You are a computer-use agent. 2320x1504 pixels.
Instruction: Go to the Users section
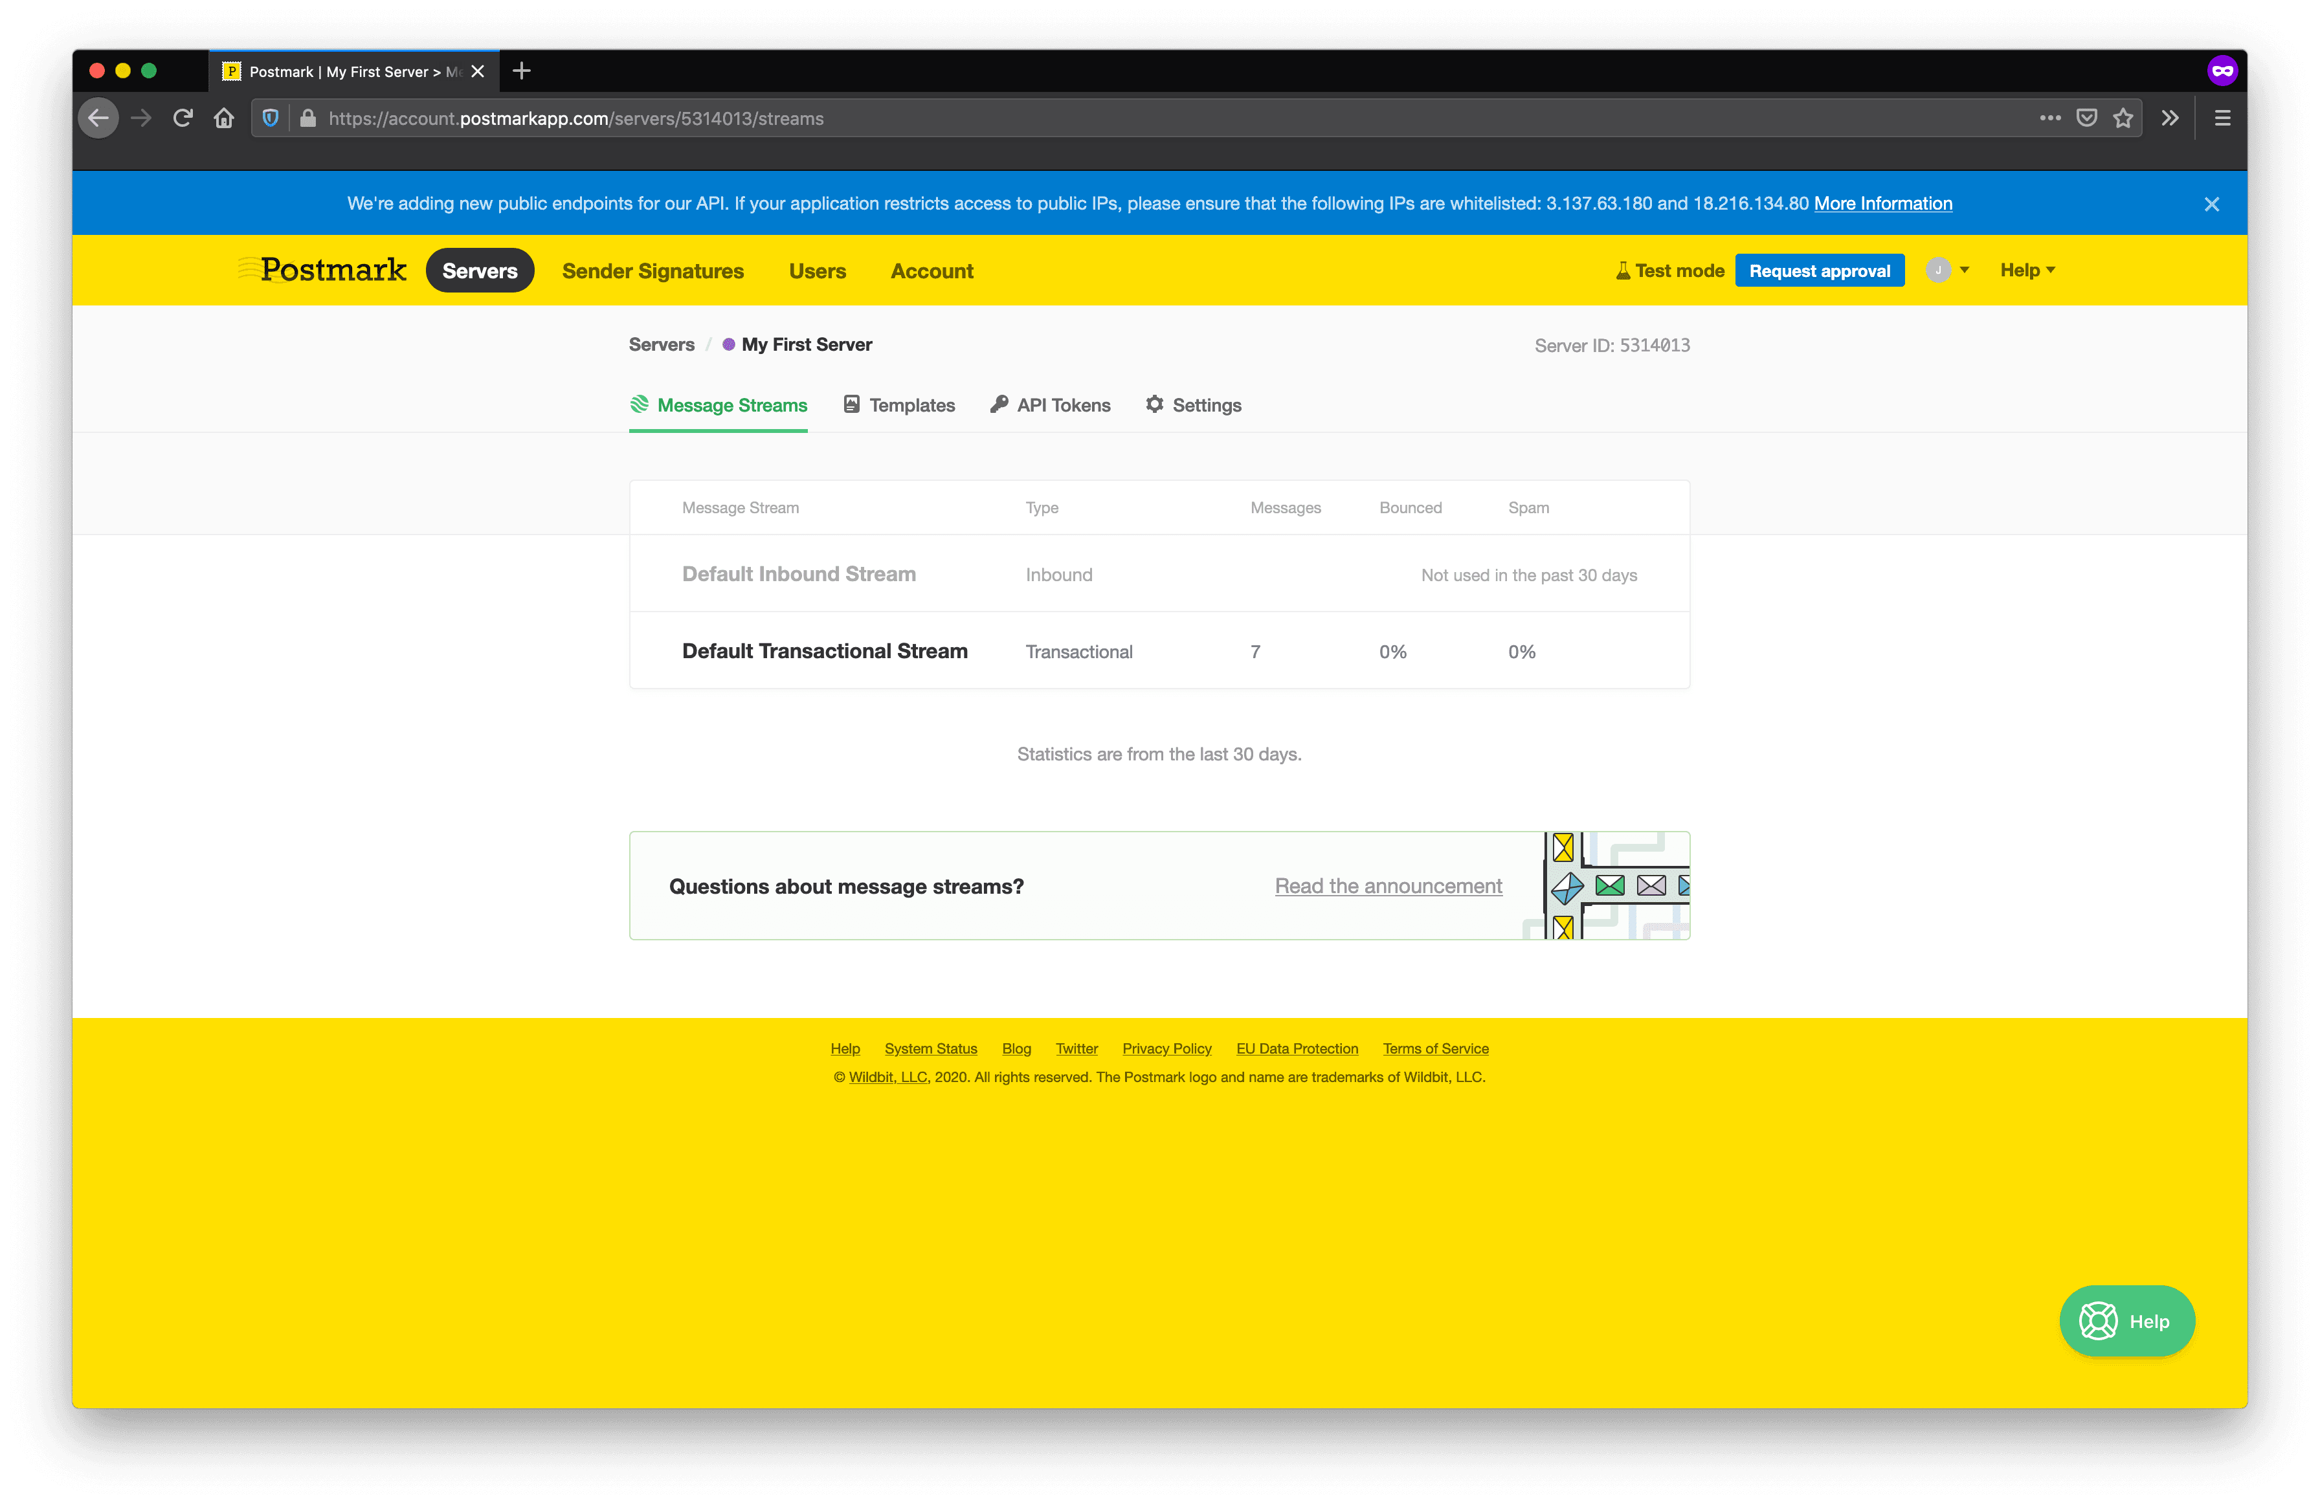pos(817,271)
